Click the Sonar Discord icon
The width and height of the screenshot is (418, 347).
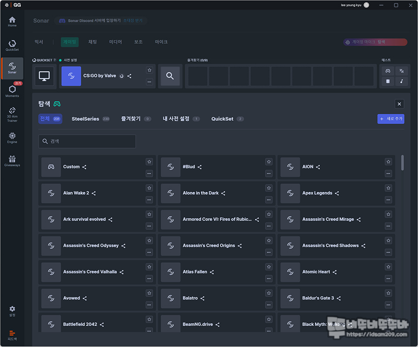(x=62, y=21)
